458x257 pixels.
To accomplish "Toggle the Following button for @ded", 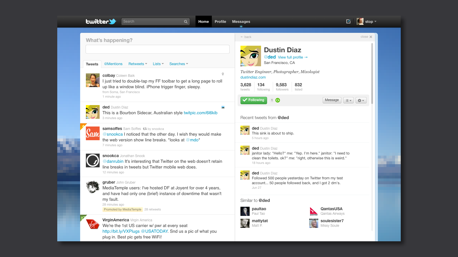I will (254, 100).
